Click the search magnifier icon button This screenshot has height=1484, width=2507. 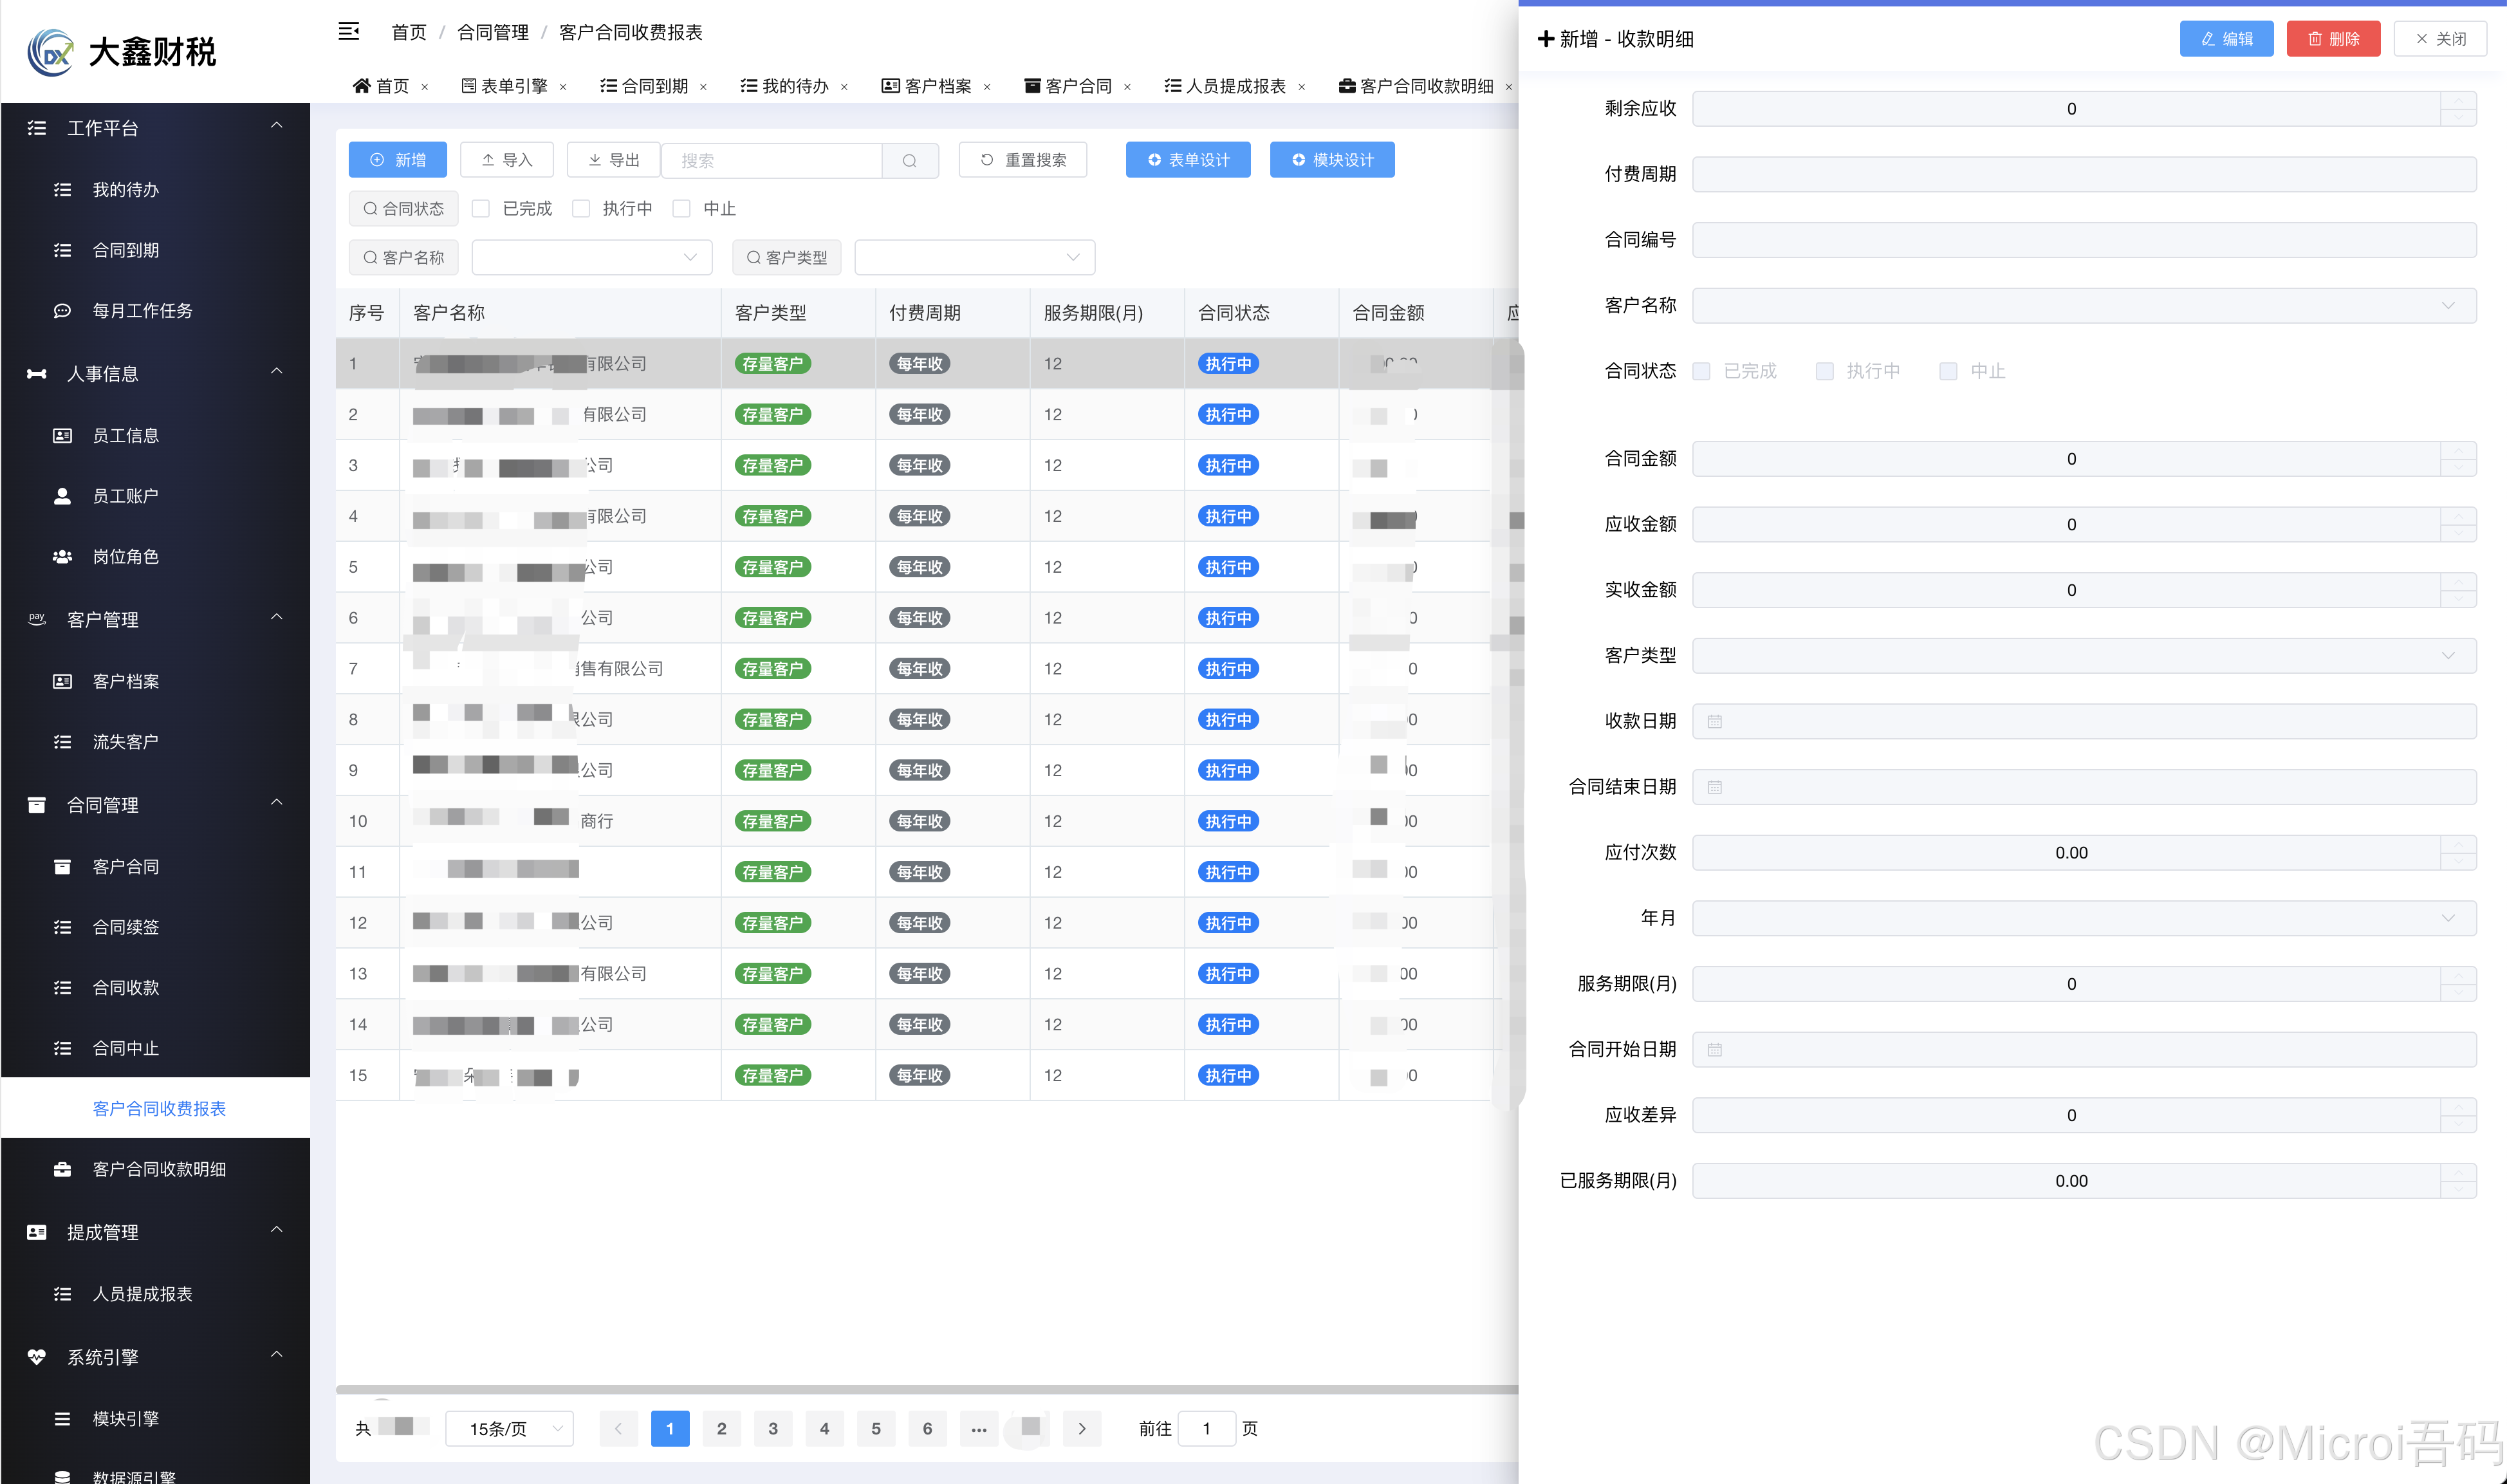[910, 160]
